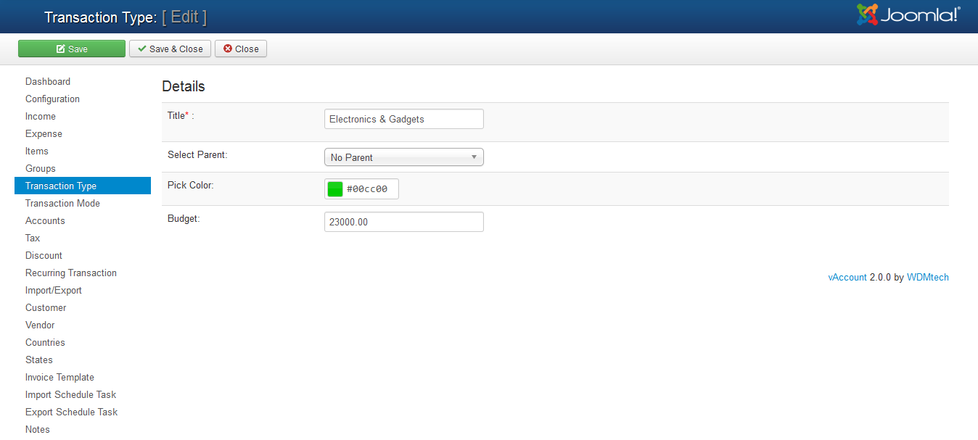Open the WDMtech link
The width and height of the screenshot is (978, 440).
click(x=927, y=277)
